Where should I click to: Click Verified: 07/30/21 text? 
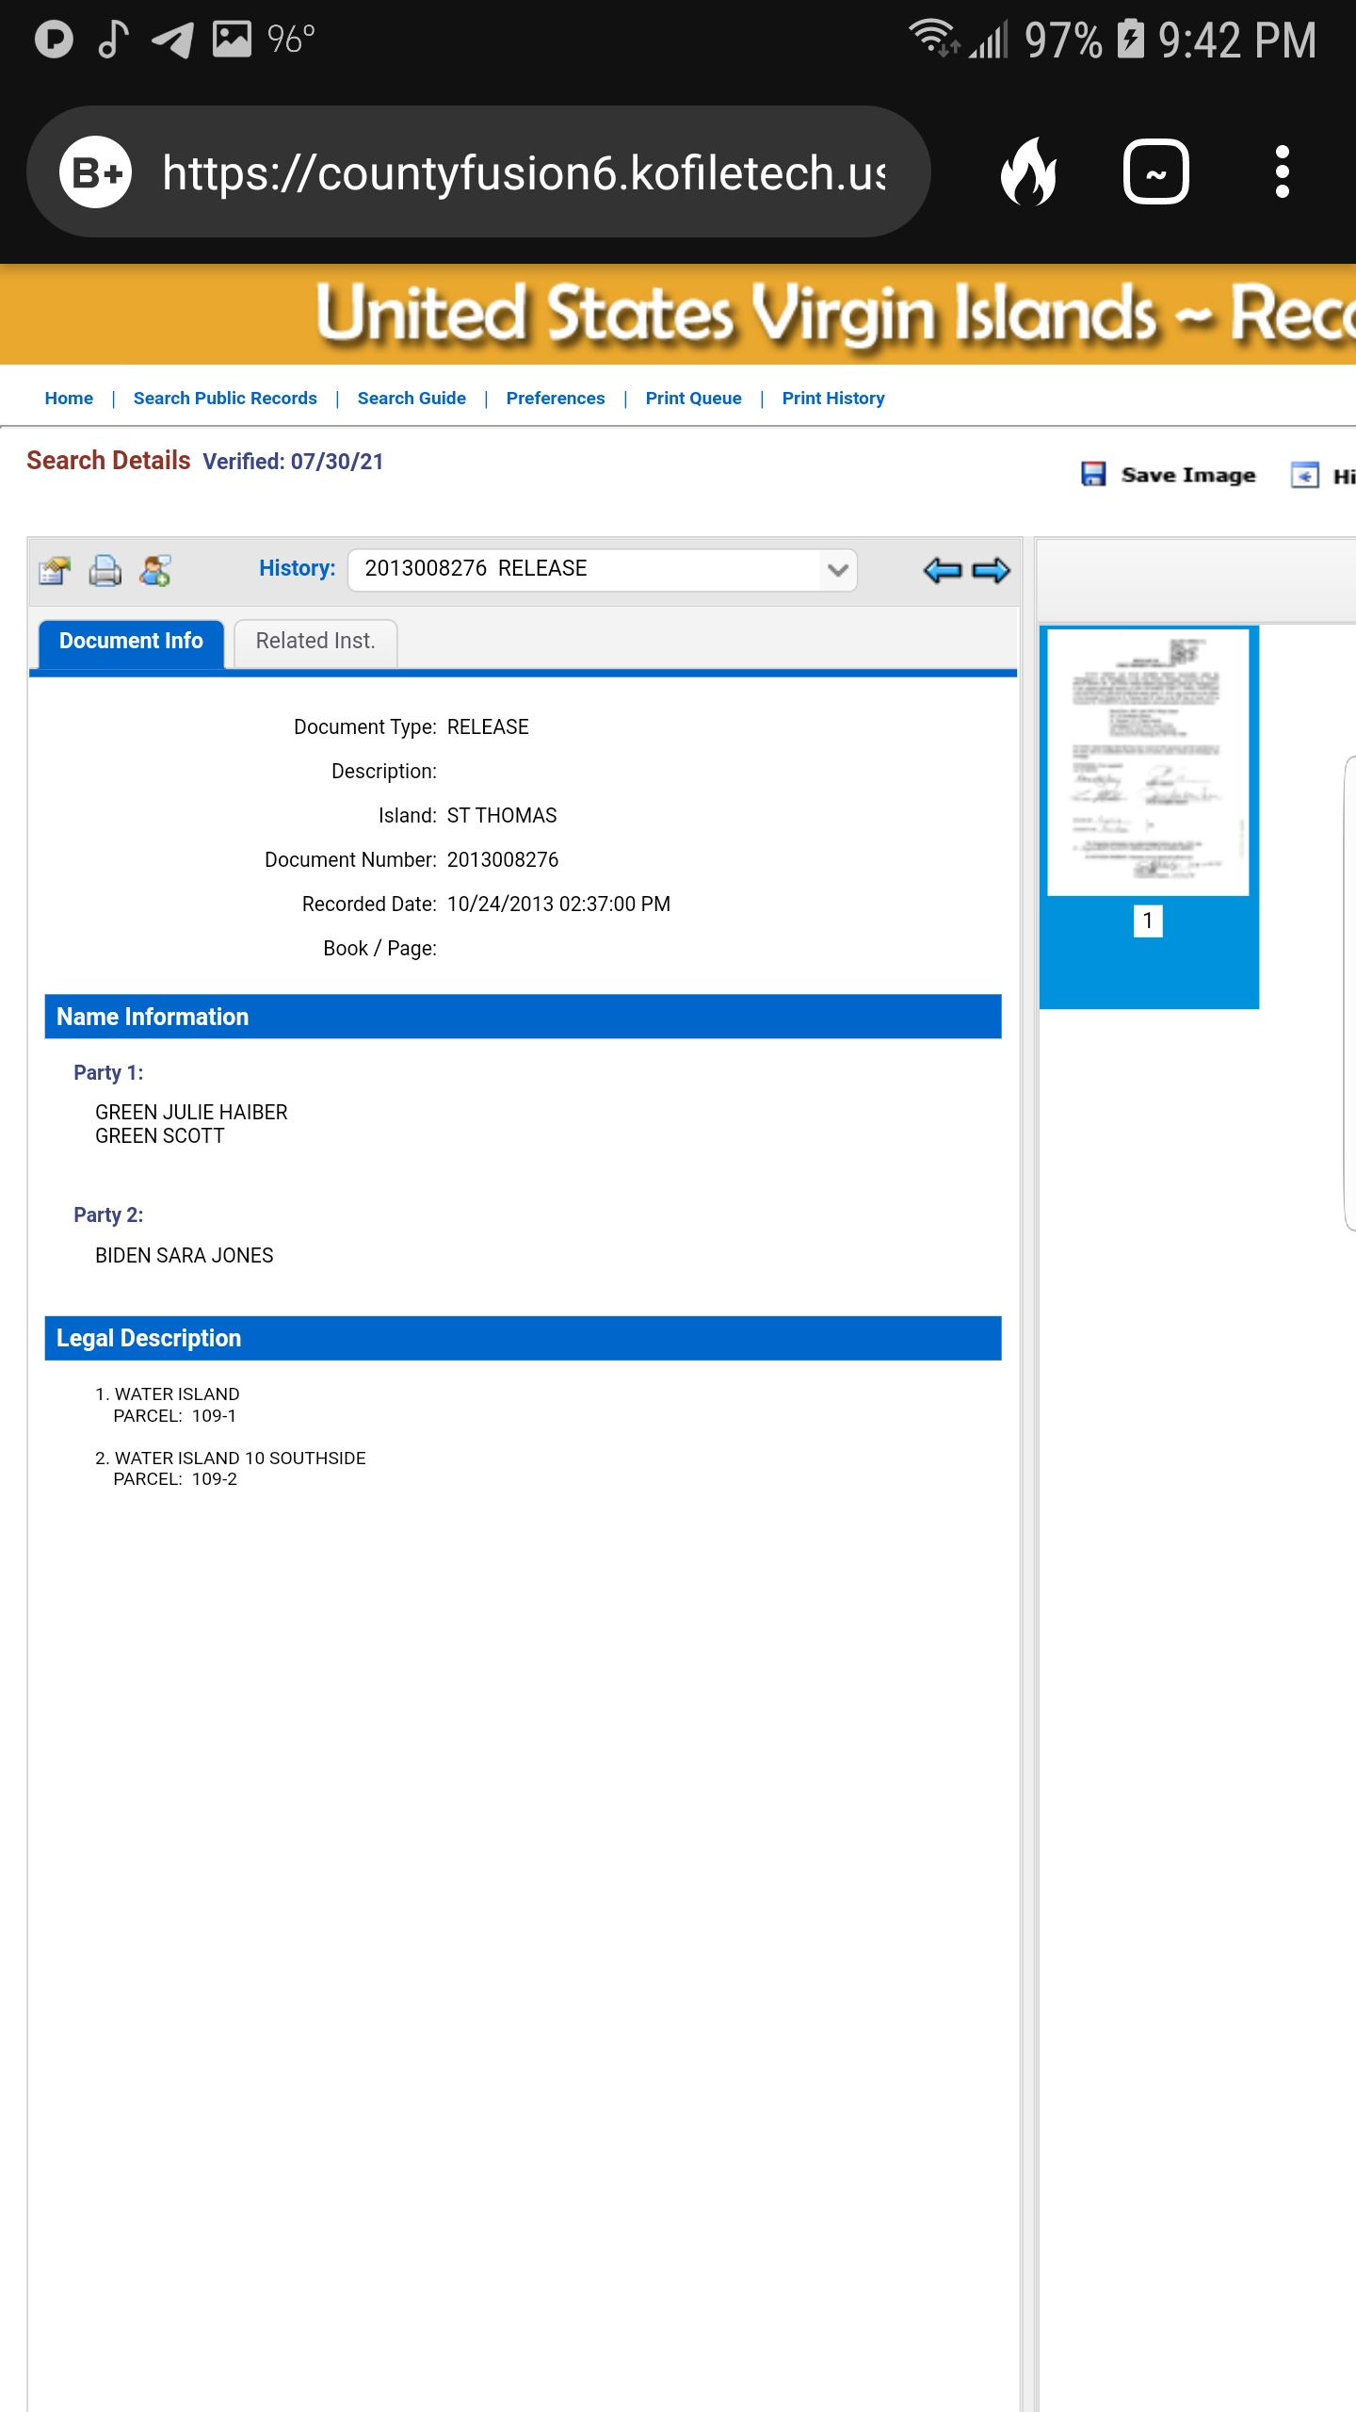(293, 462)
